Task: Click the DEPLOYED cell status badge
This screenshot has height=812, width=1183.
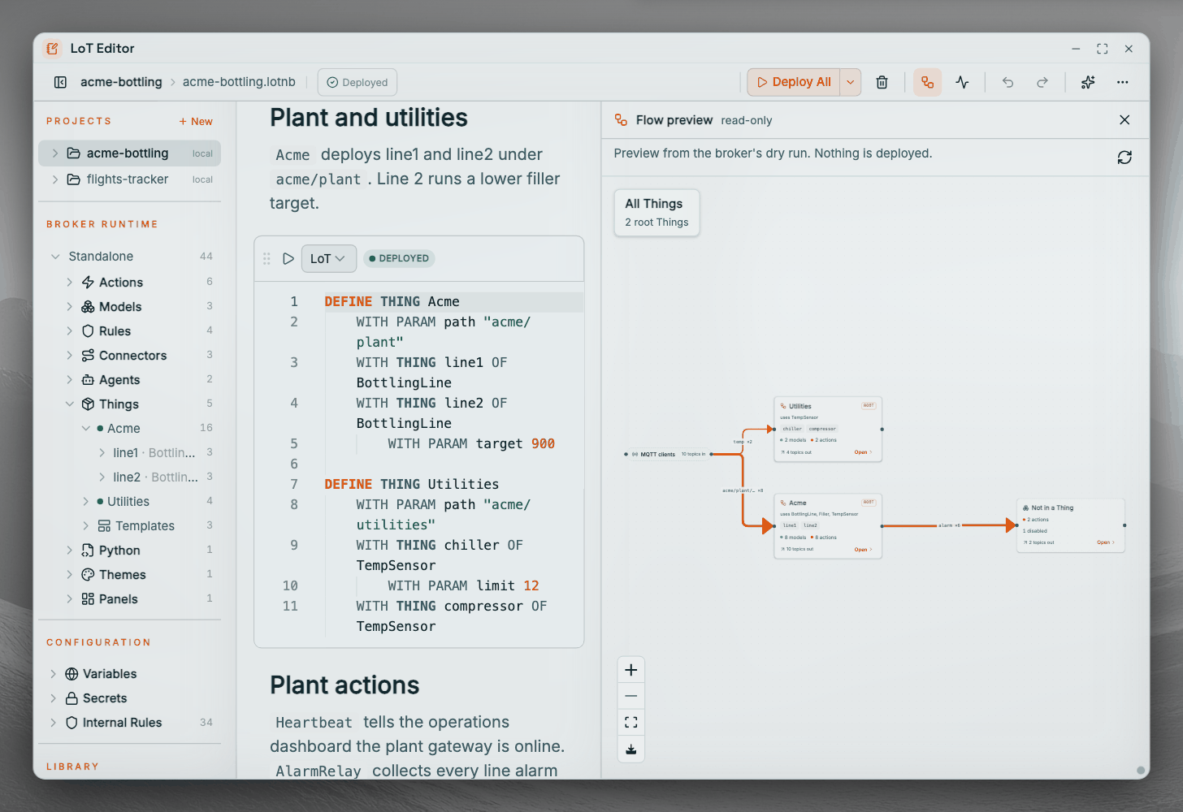Action: point(399,258)
